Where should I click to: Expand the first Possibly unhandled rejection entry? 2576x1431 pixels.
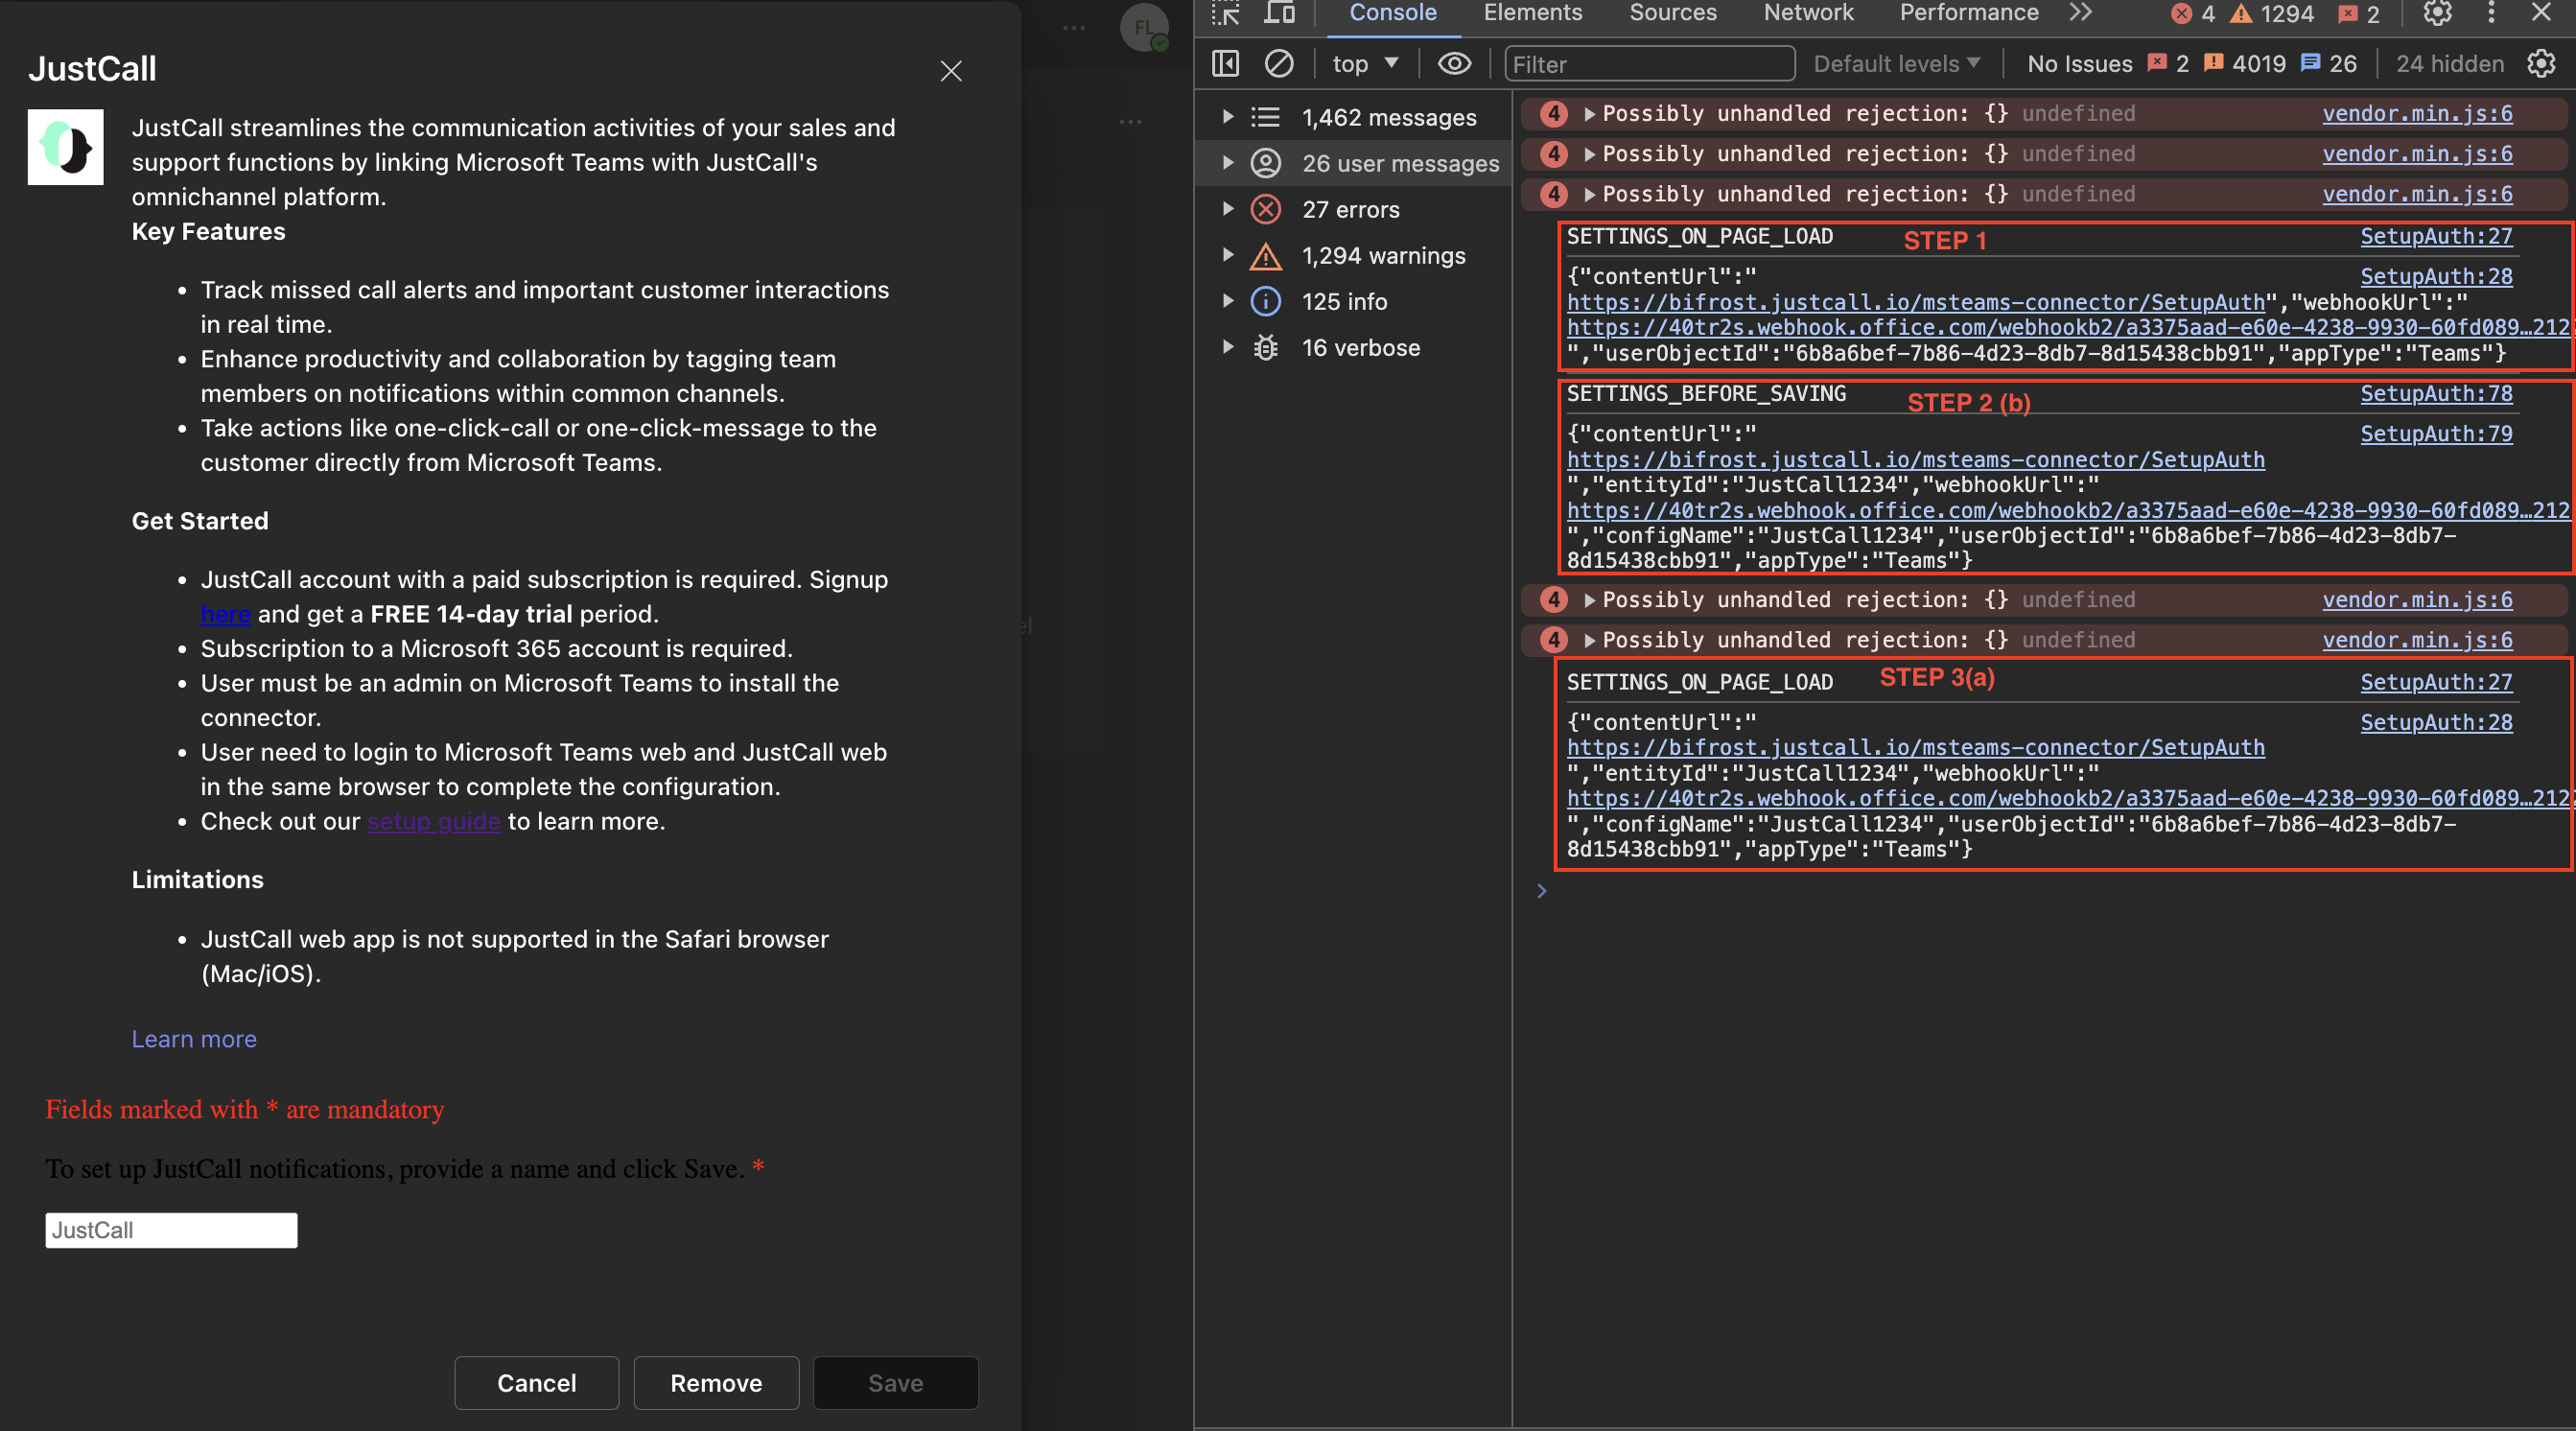pos(1589,114)
